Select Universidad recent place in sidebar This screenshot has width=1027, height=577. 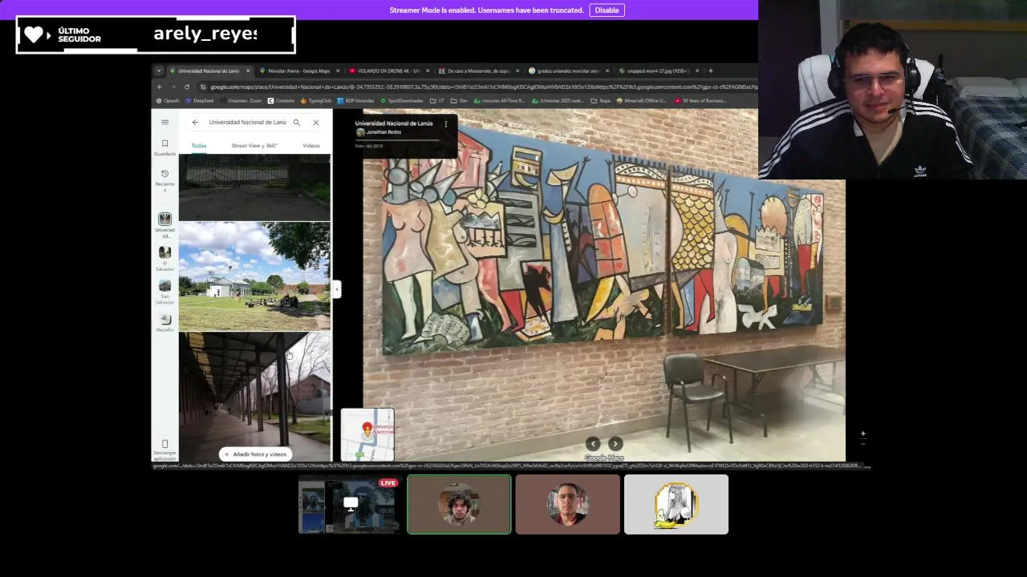[164, 225]
